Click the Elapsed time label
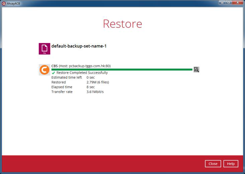 62,87
